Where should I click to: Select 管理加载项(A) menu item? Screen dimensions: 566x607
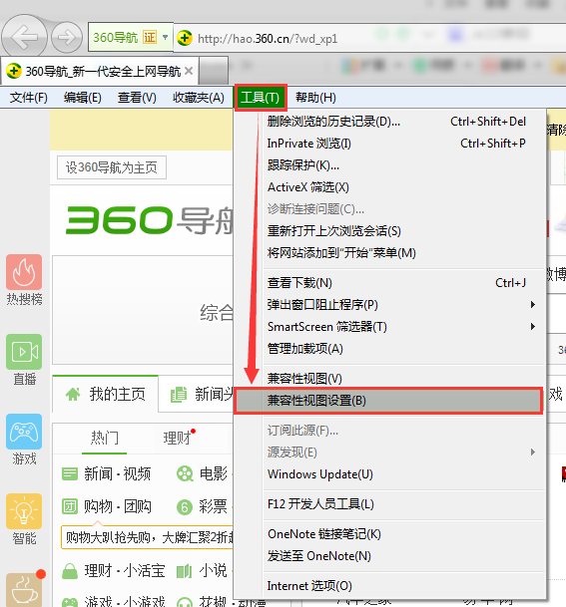pos(389,349)
